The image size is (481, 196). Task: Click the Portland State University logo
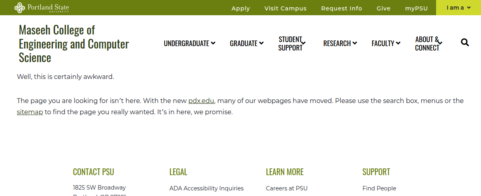coord(42,8)
